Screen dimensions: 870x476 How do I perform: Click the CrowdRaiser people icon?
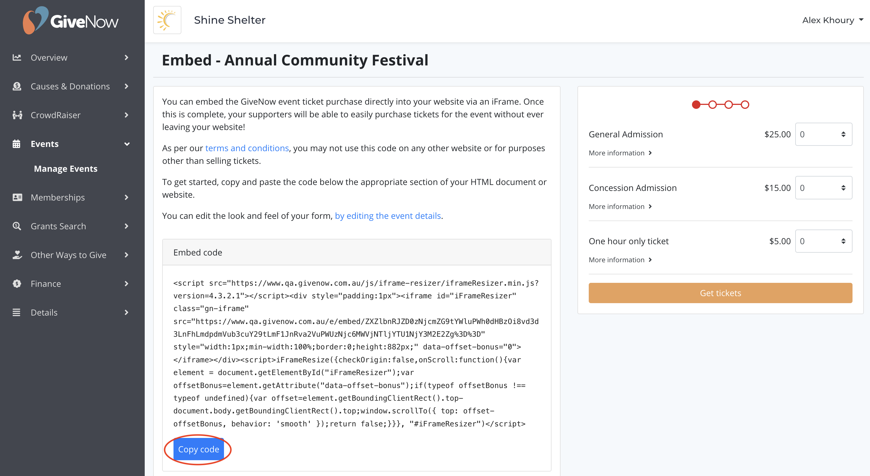point(17,115)
